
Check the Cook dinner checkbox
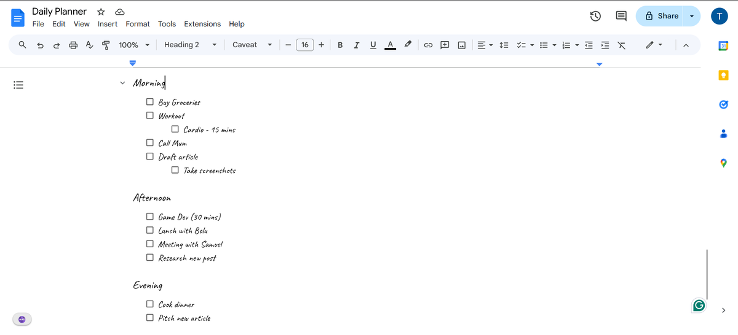pyautogui.click(x=150, y=304)
